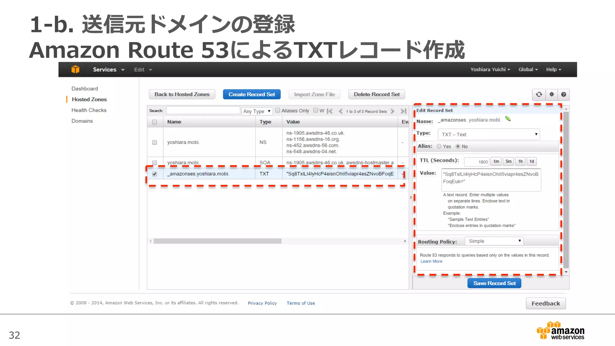Sort by the Name column header
Image resolution: width=615 pixels, height=346 pixels.
[209, 122]
